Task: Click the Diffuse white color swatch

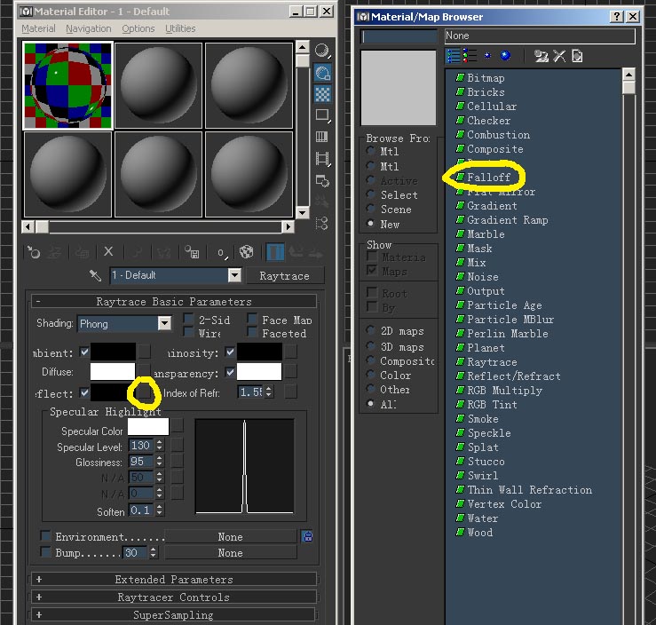Action: click(113, 371)
